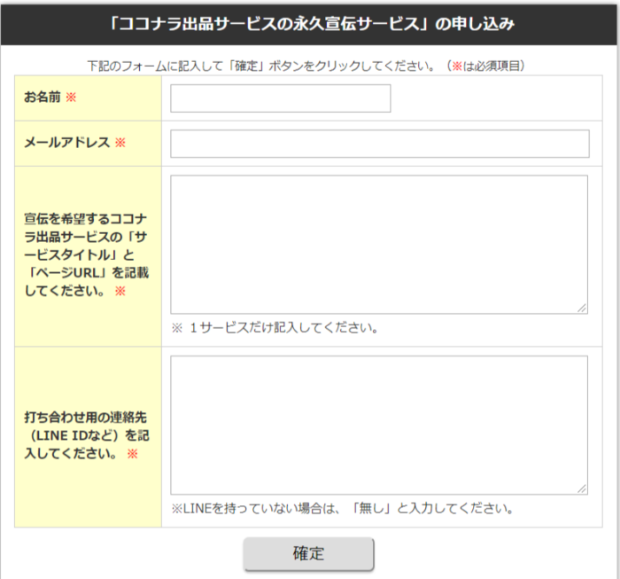Click the note about LINEを持っていない場合
This screenshot has width=620, height=579.
coord(343,508)
